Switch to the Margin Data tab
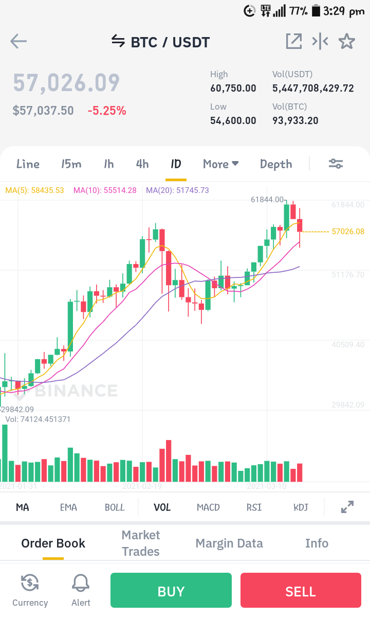The width and height of the screenshot is (370, 617). pos(229,543)
